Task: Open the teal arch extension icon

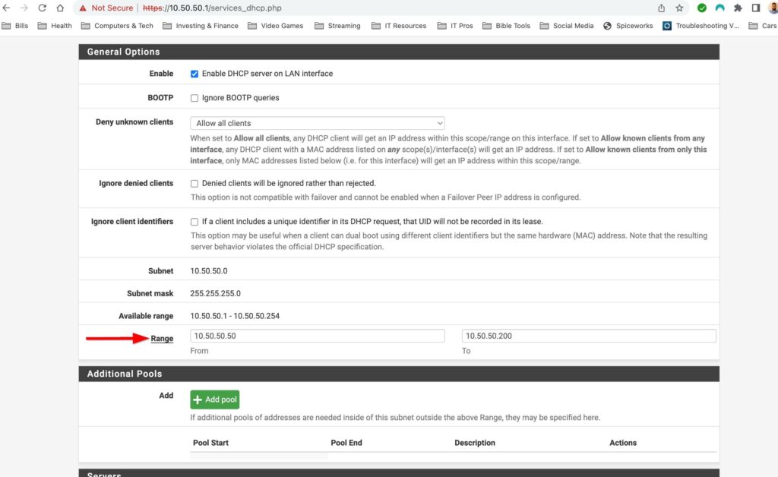Action: point(719,8)
